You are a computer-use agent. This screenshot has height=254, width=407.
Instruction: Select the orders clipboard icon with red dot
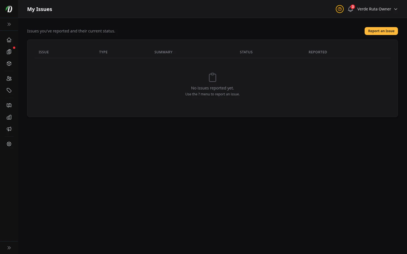coord(9,52)
